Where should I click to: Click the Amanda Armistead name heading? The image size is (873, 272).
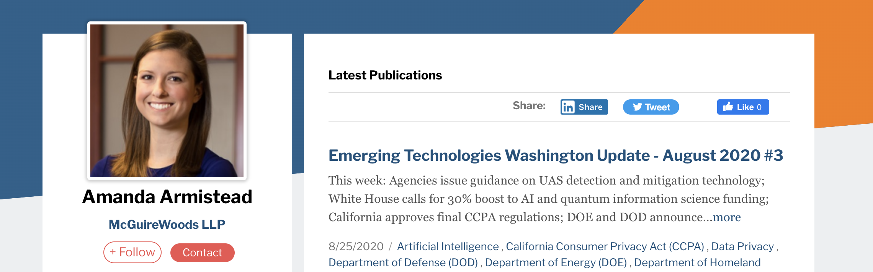coord(167,197)
